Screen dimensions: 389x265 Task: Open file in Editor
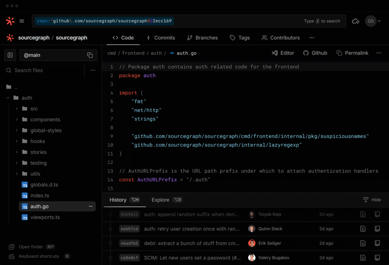pos(283,53)
